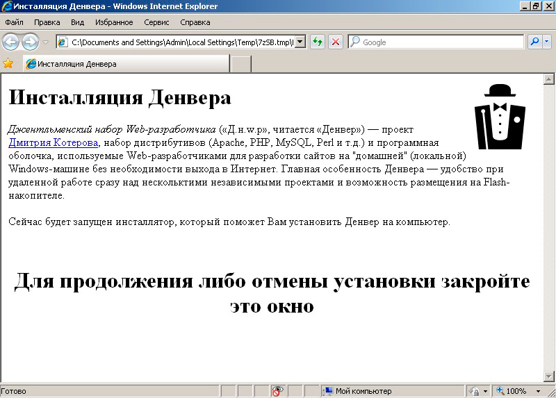Viewport: 556px width, 398px height.
Task: Open the recent pages dropdown next to Forward
Action: click(45, 42)
